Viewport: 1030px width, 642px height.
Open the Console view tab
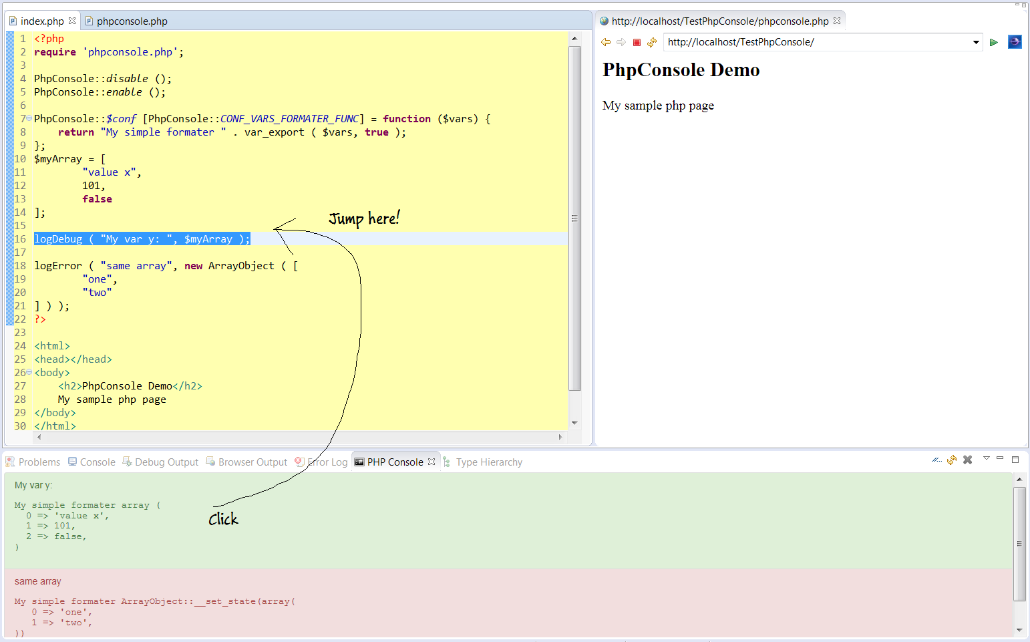(92, 462)
